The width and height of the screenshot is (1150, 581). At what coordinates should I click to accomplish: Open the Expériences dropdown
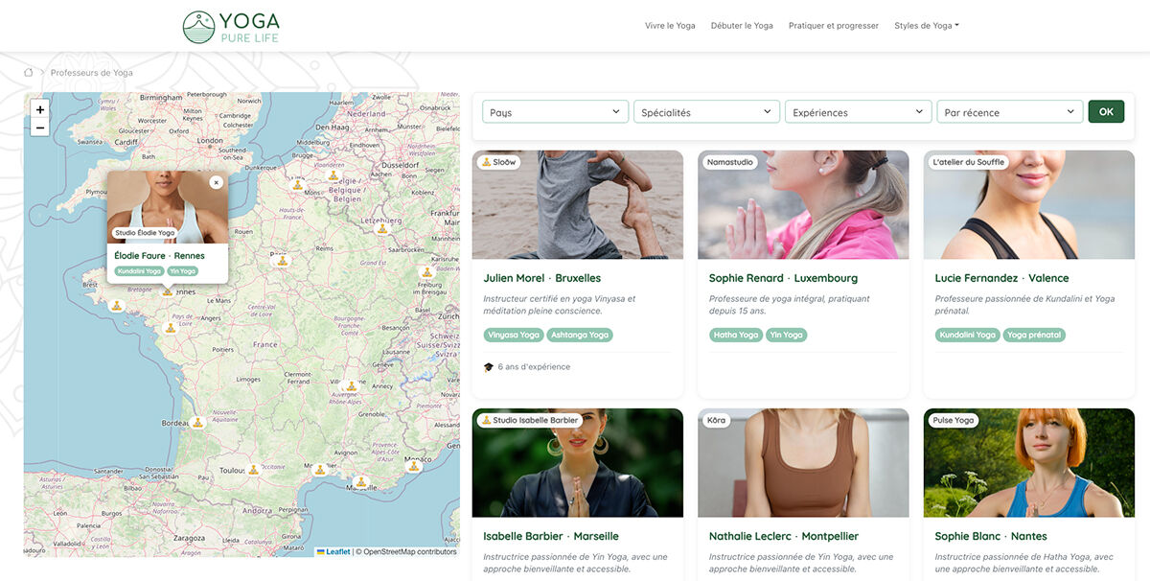coord(858,111)
